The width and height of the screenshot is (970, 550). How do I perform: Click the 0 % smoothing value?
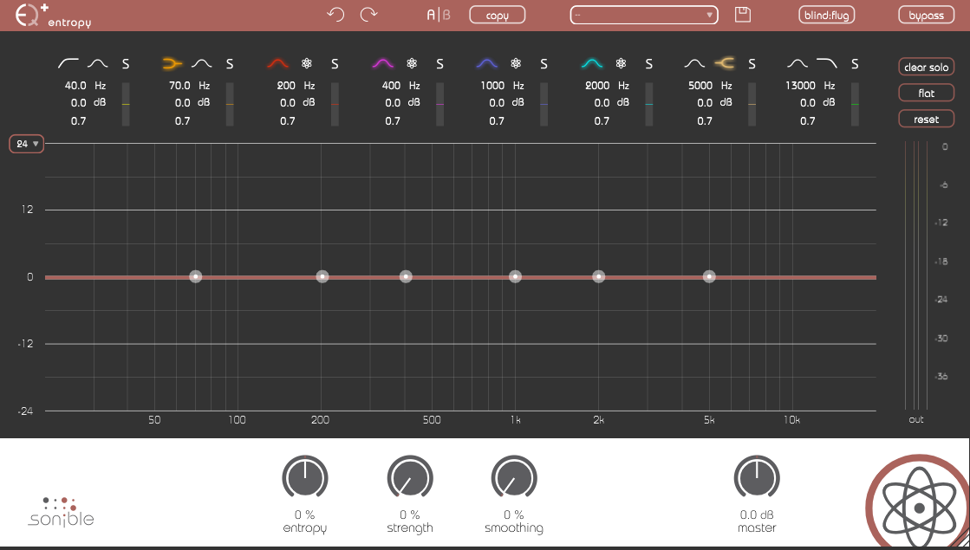pyautogui.click(x=514, y=514)
